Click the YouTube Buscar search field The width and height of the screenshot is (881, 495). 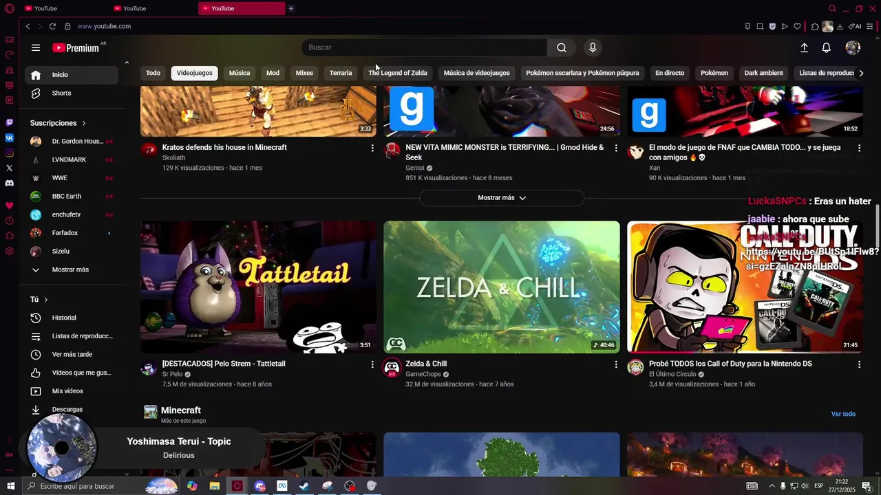[425, 47]
